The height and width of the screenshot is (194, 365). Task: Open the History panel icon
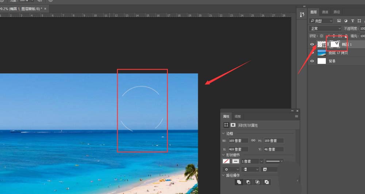[302, 15]
